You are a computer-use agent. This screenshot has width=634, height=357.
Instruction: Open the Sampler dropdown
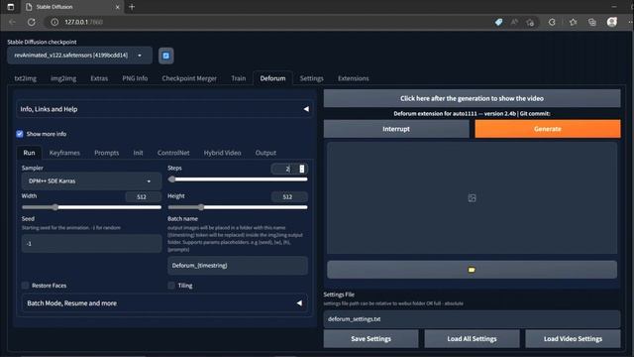(x=91, y=180)
